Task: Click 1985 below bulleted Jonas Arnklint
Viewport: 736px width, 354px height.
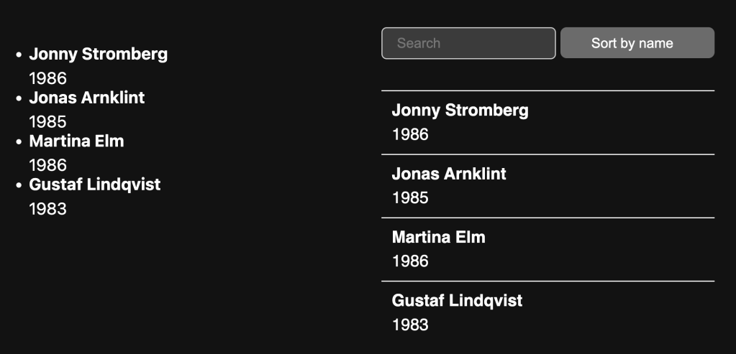Action: [x=47, y=121]
